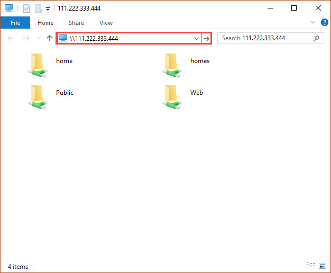The image size is (331, 273).
Task: Click the "4 items" status text
Action: [18, 267]
